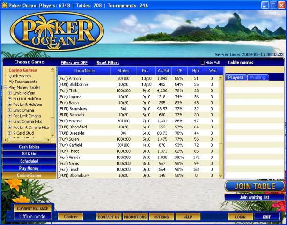Screen dimensions: 287x225
Task: Select the (FUN) Blinkbonnie table row
Action: coord(138,84)
